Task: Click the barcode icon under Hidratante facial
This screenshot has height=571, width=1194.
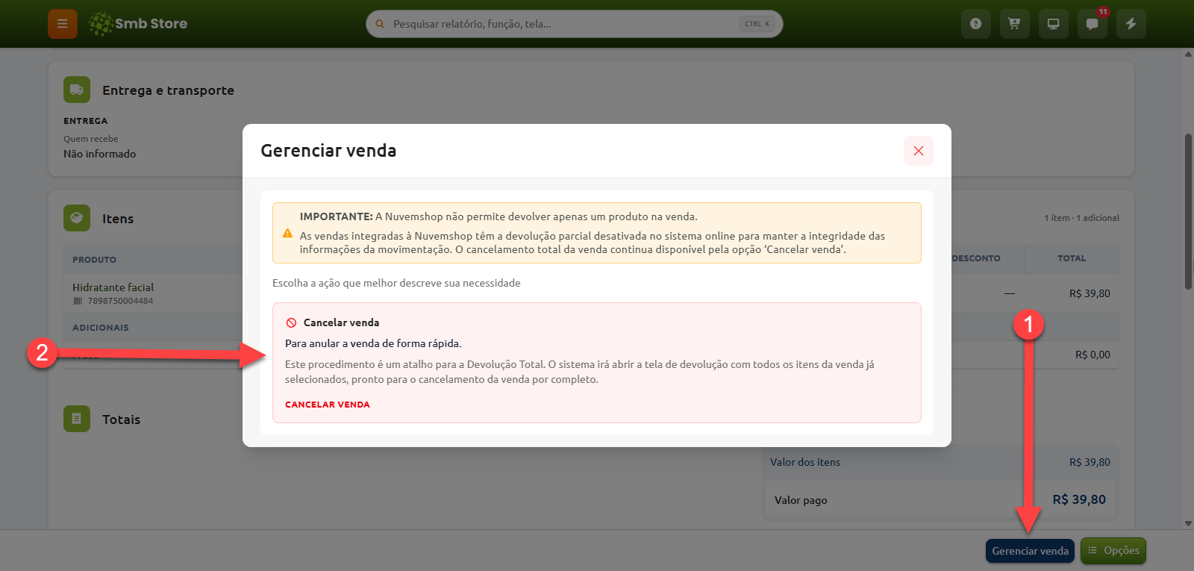Action: pyautogui.click(x=78, y=301)
